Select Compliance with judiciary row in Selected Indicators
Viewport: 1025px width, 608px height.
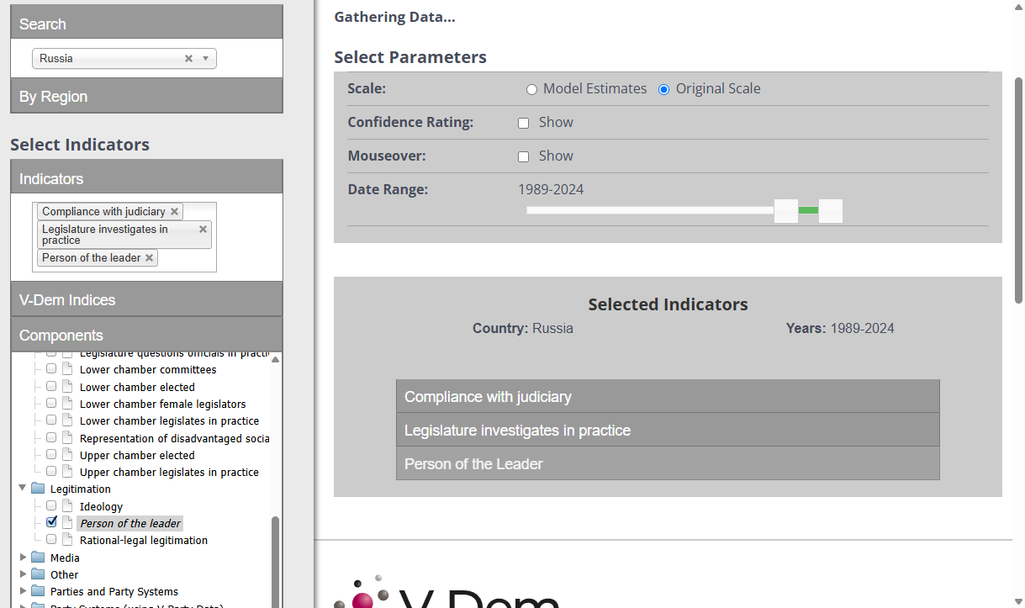(x=668, y=396)
